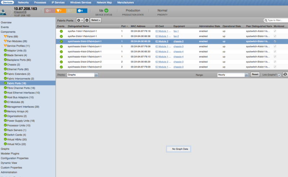This screenshot has width=288, height=177.
Task: Select MAC address 00:2A:6A:87:F8:09 cell
Action: (x=140, y=67)
